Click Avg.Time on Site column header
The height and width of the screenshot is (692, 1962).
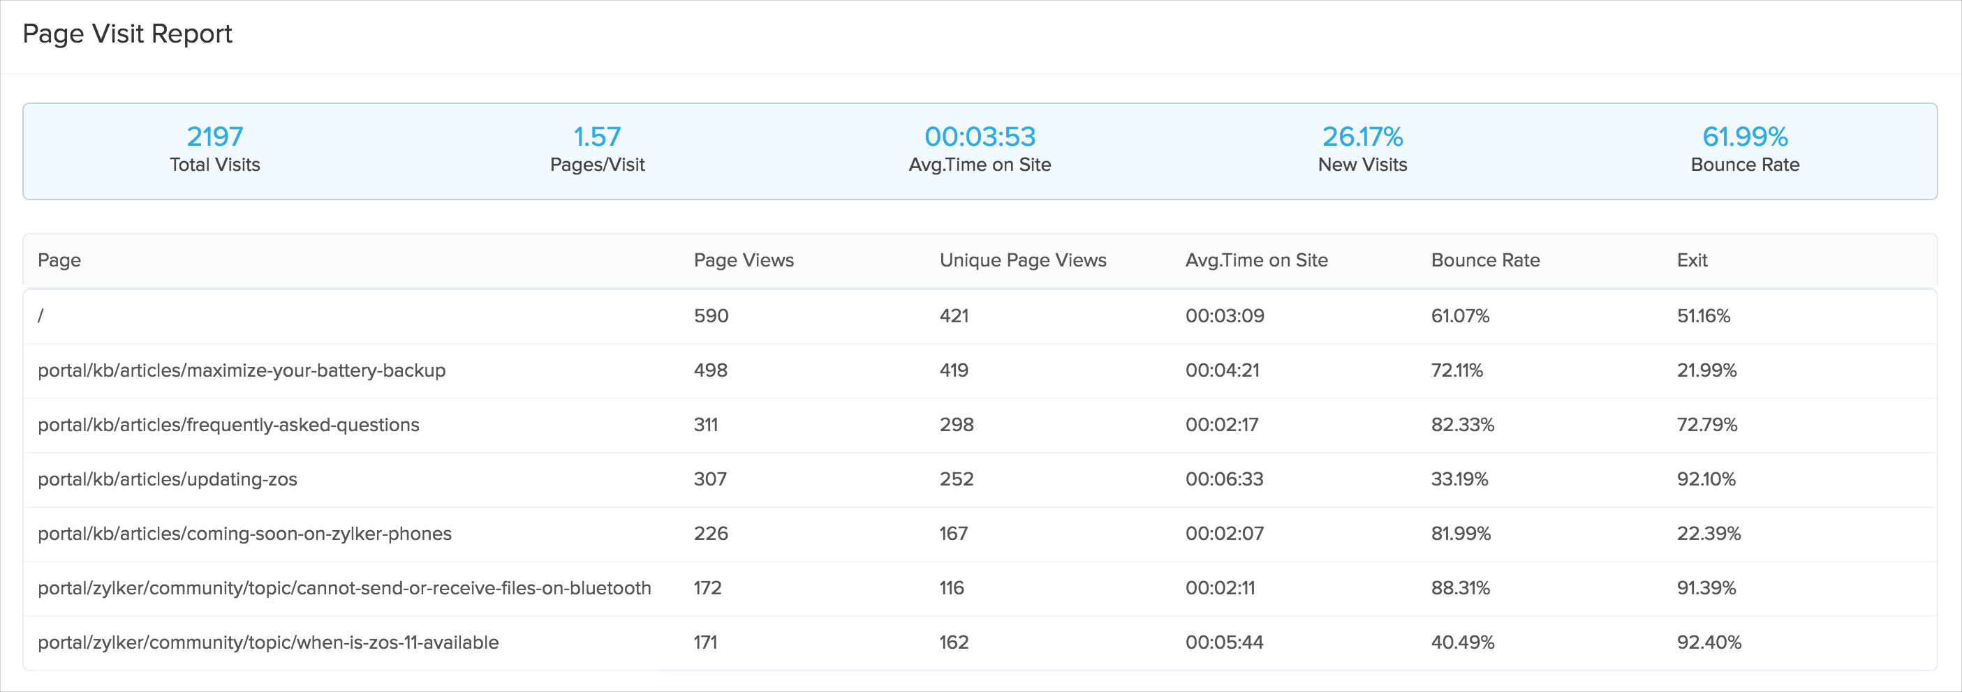tap(1256, 260)
